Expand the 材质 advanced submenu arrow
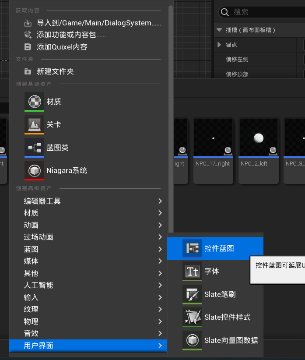 (x=160, y=213)
